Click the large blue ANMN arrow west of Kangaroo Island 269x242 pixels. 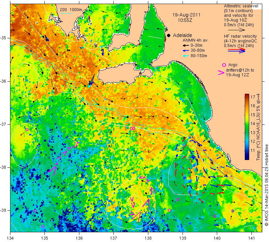click(91, 80)
